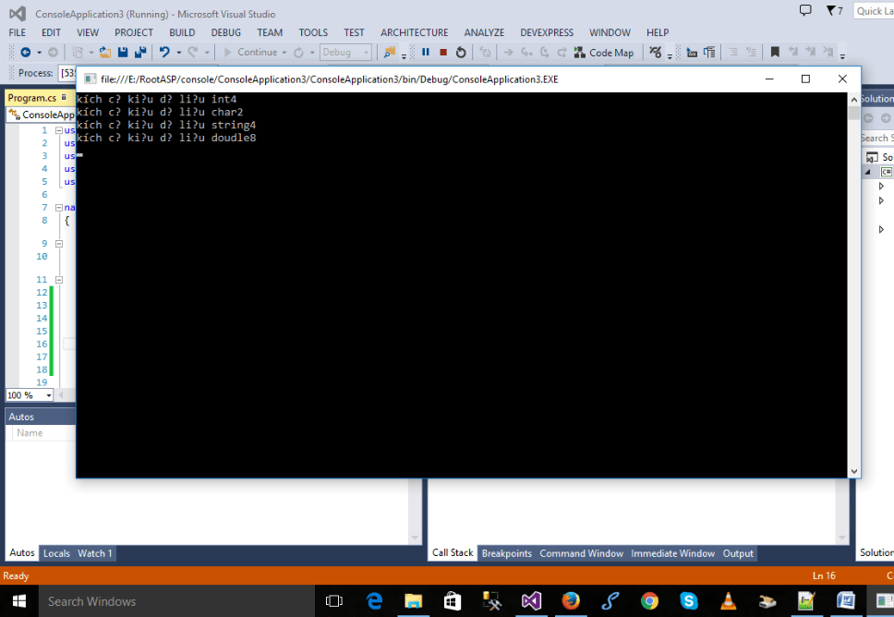Switch to the Watch 1 tab

pyautogui.click(x=94, y=553)
